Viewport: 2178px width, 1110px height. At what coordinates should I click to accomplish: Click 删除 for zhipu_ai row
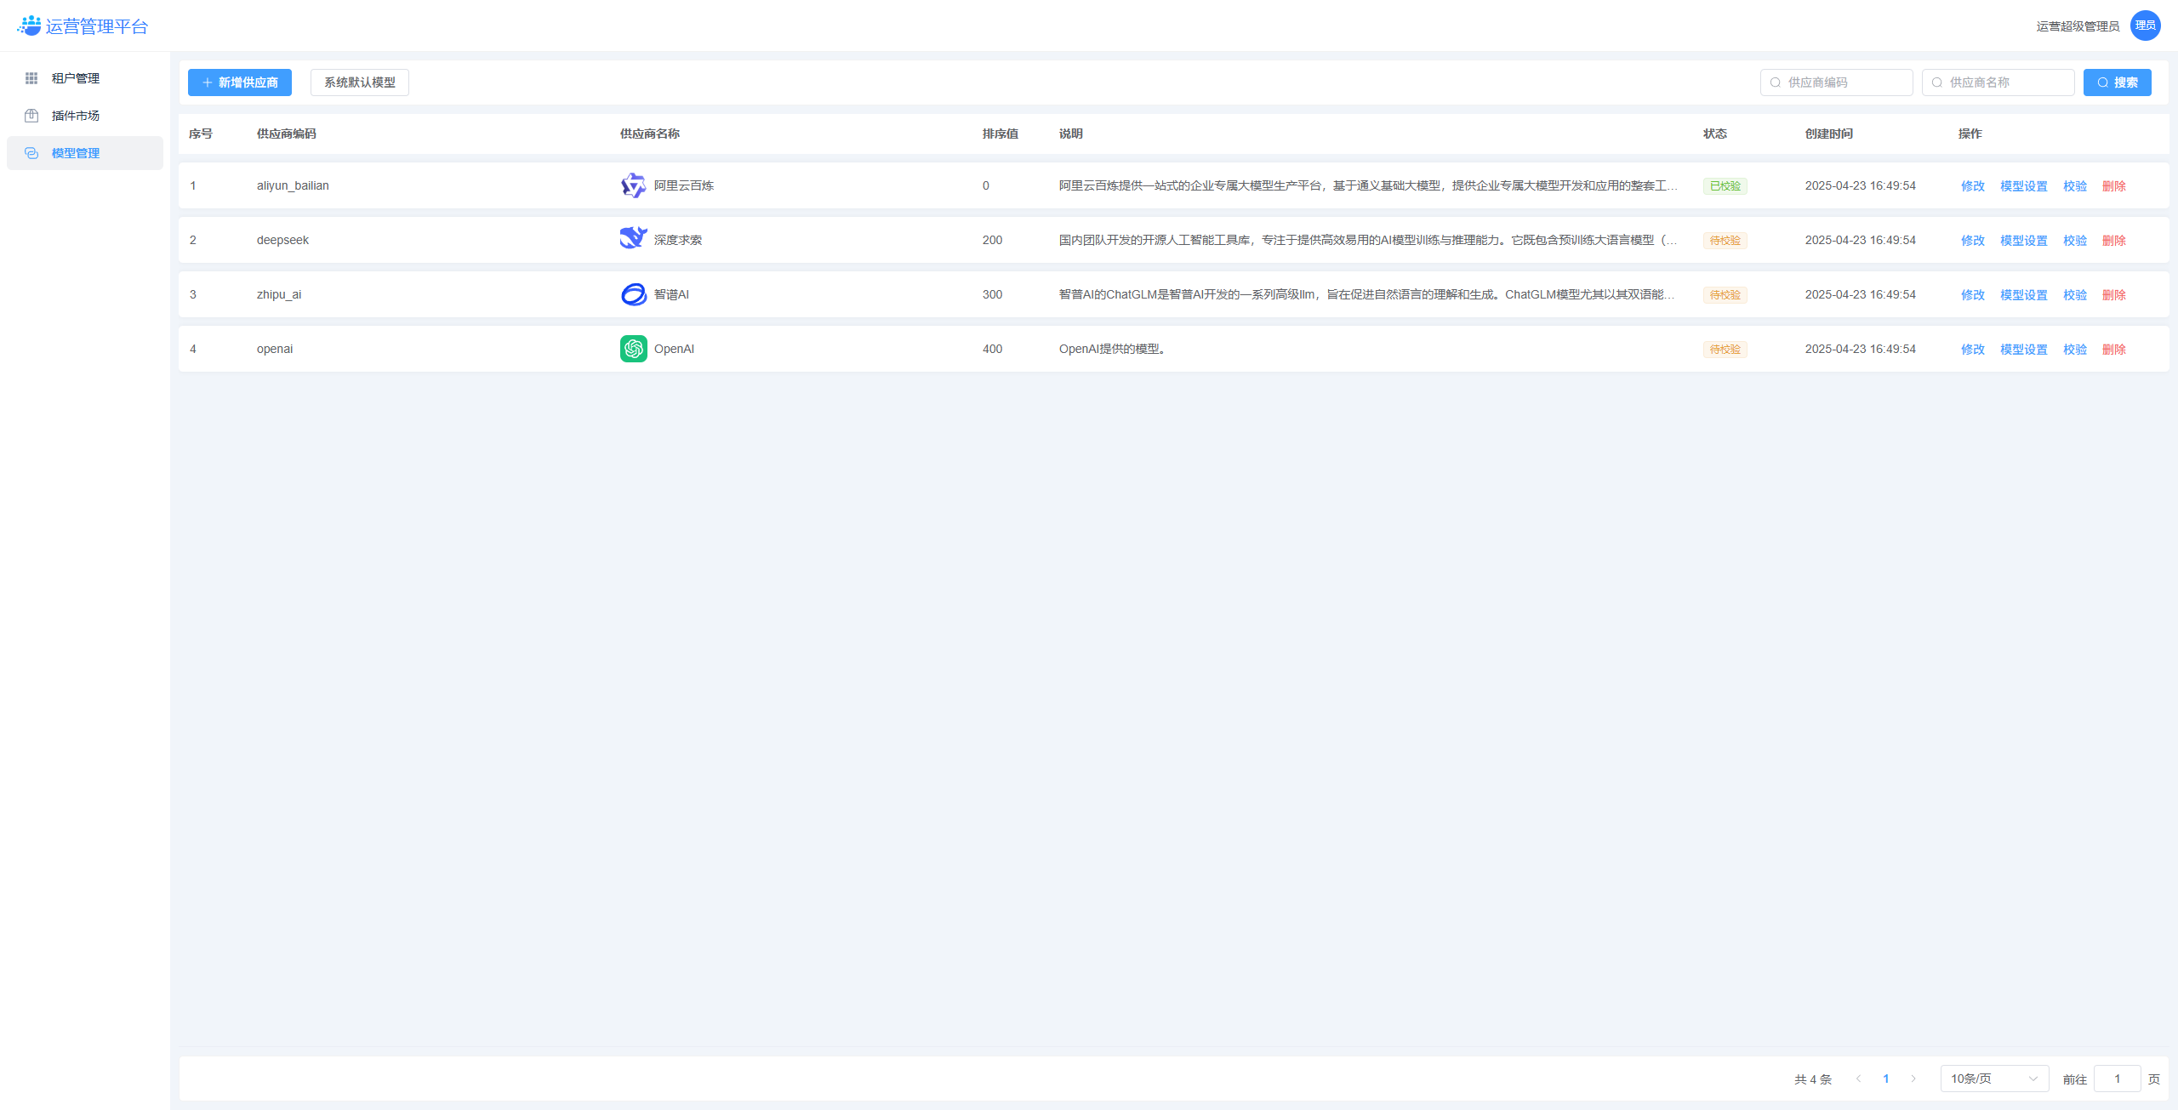point(2114,295)
